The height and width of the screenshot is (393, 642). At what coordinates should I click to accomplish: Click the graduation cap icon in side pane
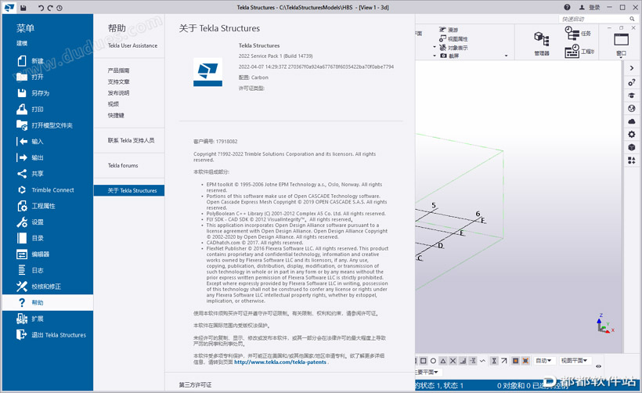[631, 96]
